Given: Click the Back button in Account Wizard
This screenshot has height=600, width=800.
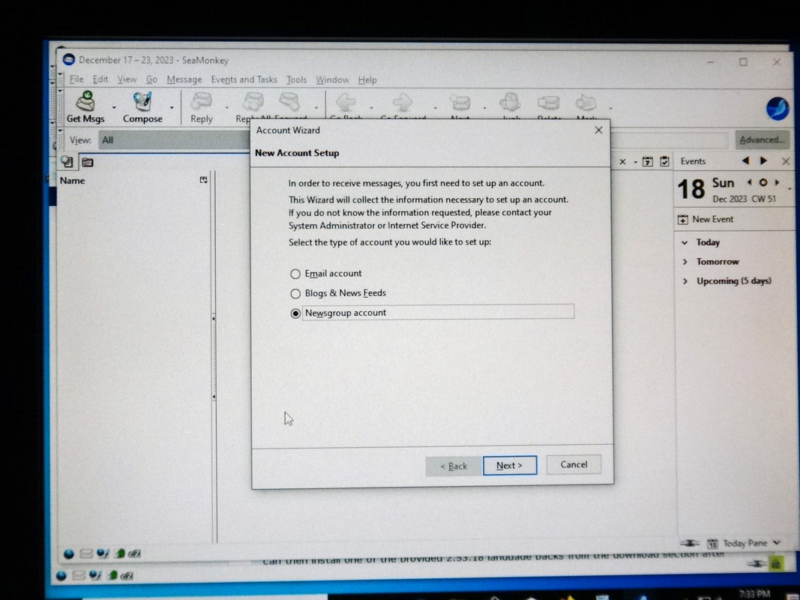Looking at the screenshot, I should click(x=454, y=466).
